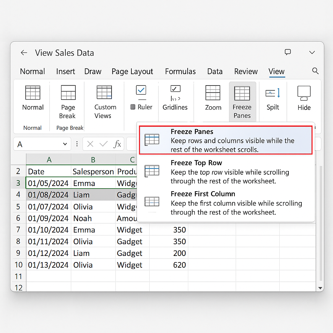Click the insert function fx button
Screen dimensions: 333x333
tap(117, 144)
